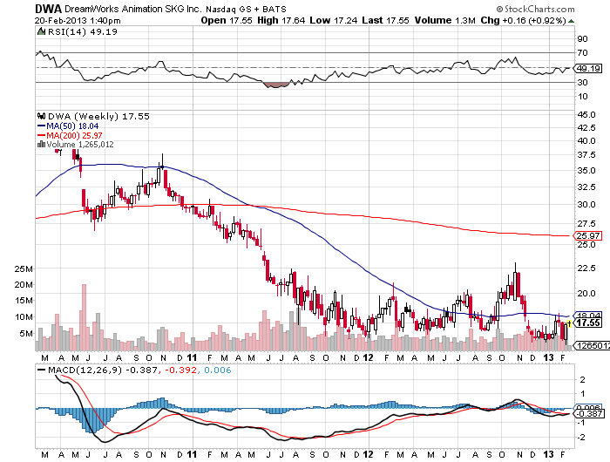Click the 37.5 price axis label
The width and height of the screenshot is (610, 462).
coord(586,155)
